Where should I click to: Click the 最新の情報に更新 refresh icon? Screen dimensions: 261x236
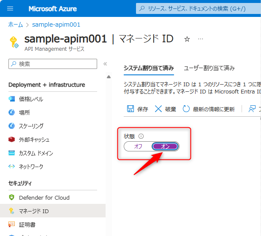pos(186,109)
